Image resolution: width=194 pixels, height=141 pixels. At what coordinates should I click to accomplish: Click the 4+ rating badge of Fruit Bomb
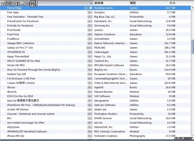click(x=90, y=30)
